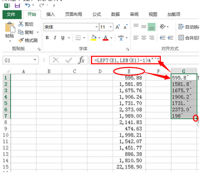Click the Save icon in quick access toolbar
206x179 pixels.
pyautogui.click(x=17, y=5)
